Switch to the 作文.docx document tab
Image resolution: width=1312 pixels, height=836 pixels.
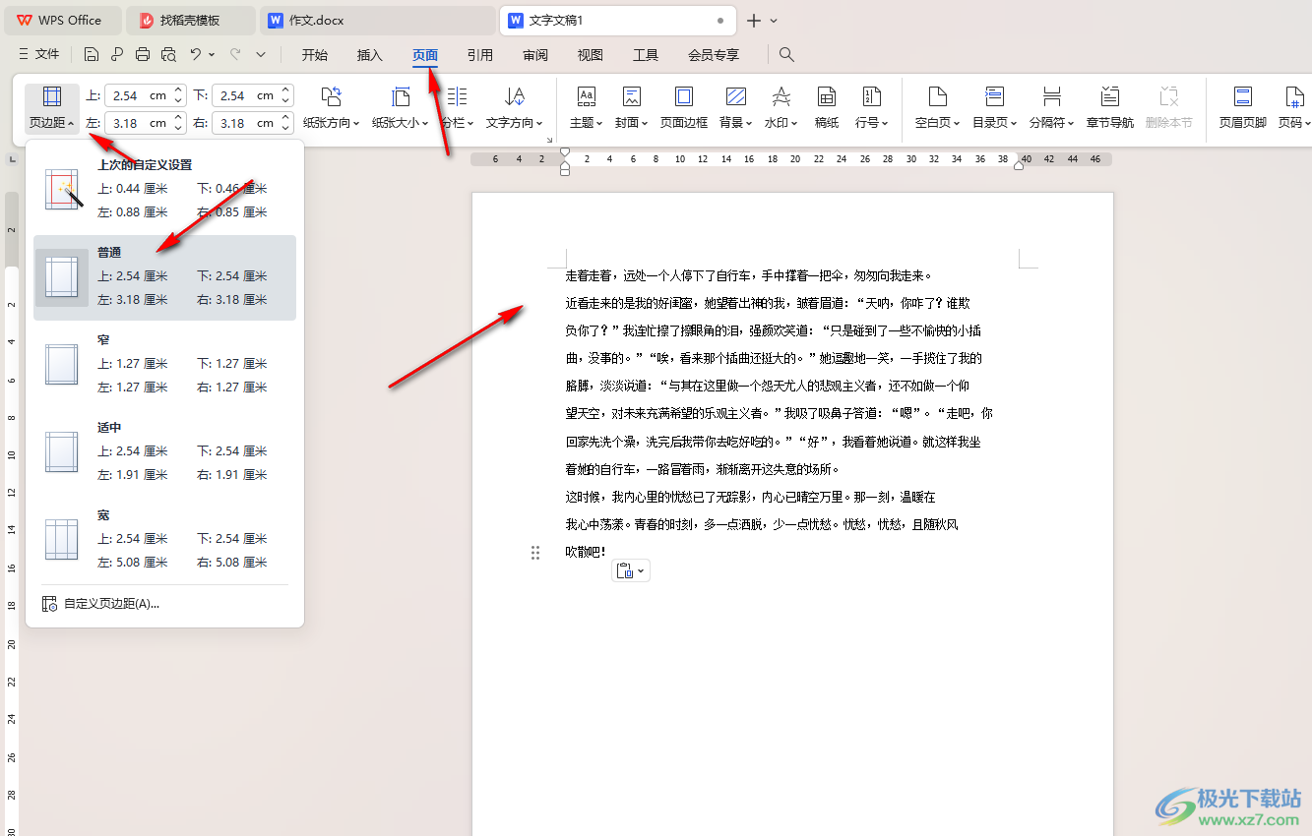377,20
